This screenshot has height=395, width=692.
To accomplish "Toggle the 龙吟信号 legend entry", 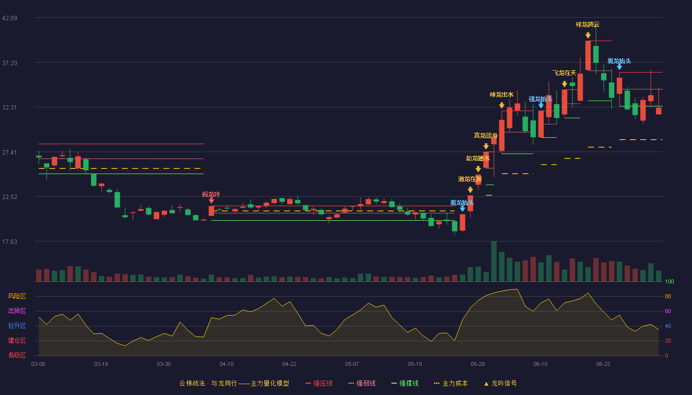I will point(500,383).
